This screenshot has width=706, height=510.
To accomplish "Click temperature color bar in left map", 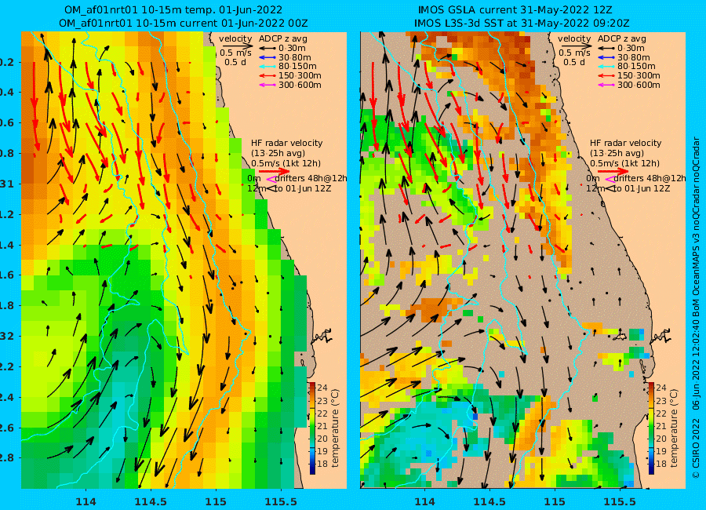I will pos(312,428).
